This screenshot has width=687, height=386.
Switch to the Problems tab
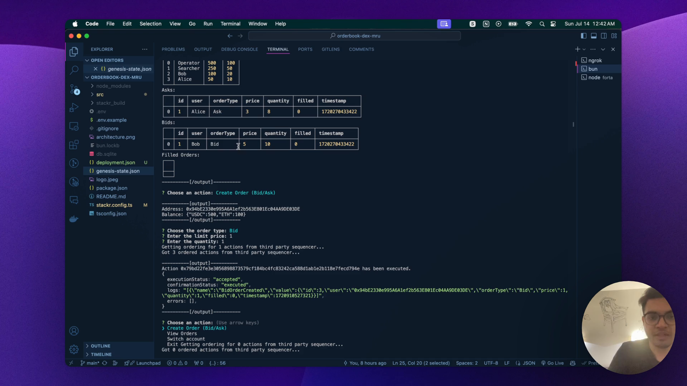pos(173,49)
